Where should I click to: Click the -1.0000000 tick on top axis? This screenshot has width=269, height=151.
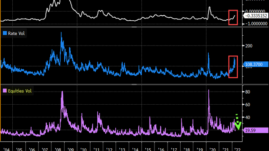click(256, 24)
